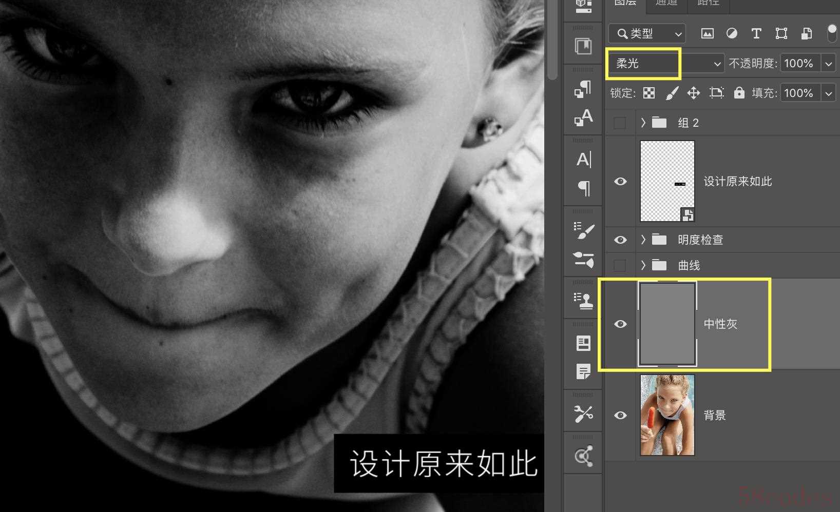
Task: Click the 设计原来如此 caption on canvas
Action: pyautogui.click(x=444, y=464)
